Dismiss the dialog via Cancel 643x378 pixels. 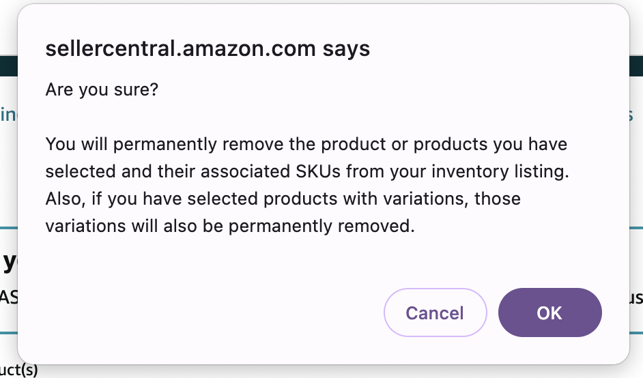click(x=435, y=312)
